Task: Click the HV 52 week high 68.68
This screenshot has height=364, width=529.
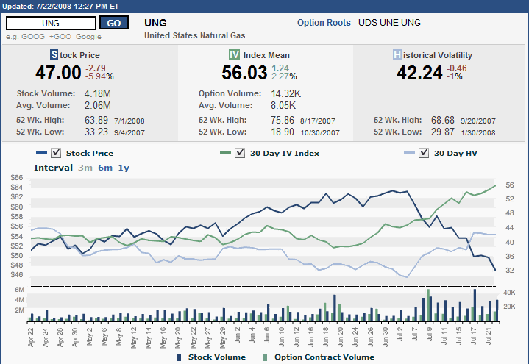Action: [443, 120]
